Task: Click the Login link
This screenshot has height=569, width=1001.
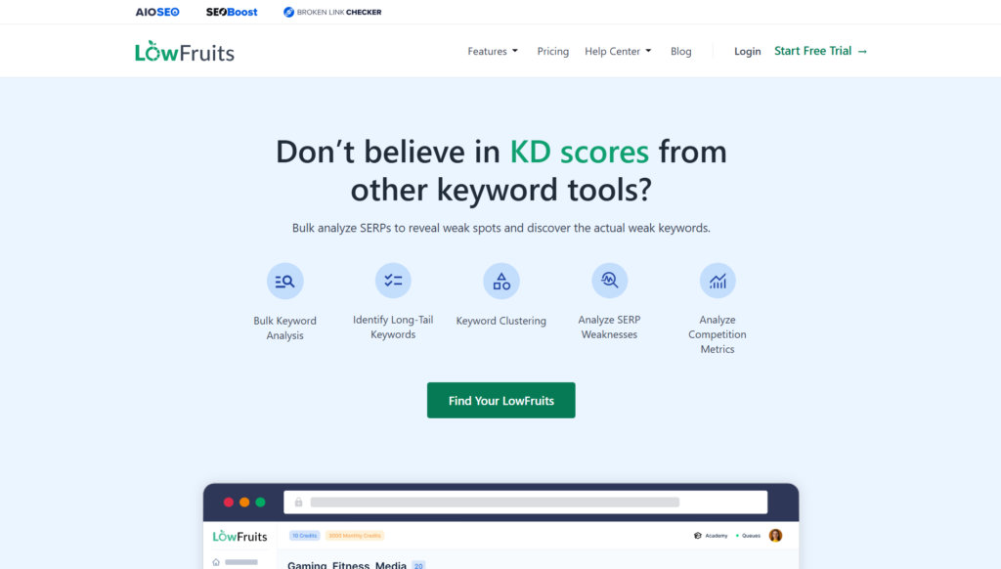Action: (x=747, y=51)
